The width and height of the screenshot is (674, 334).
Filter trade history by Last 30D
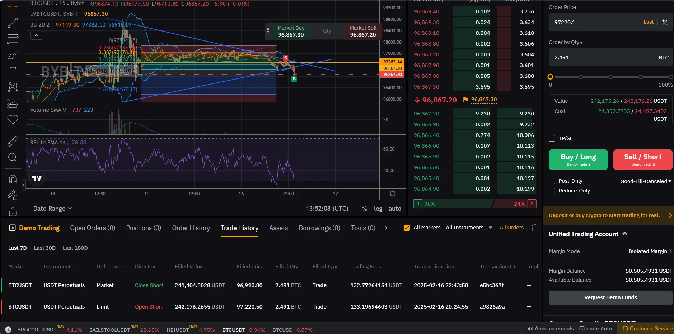[45, 248]
